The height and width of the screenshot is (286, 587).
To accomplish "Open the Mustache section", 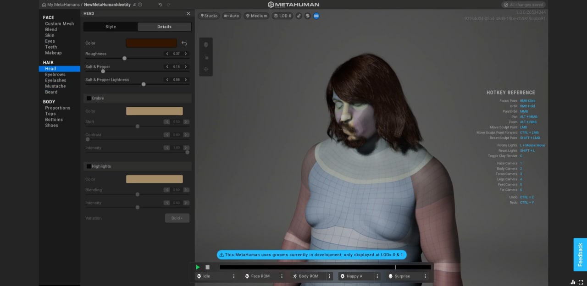I will 55,86.
